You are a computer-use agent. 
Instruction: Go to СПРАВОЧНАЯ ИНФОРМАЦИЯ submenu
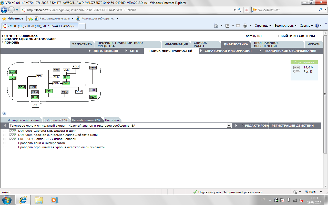[x=228, y=51]
